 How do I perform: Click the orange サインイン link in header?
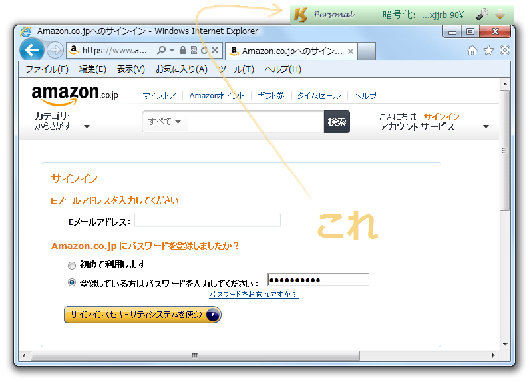(x=441, y=117)
